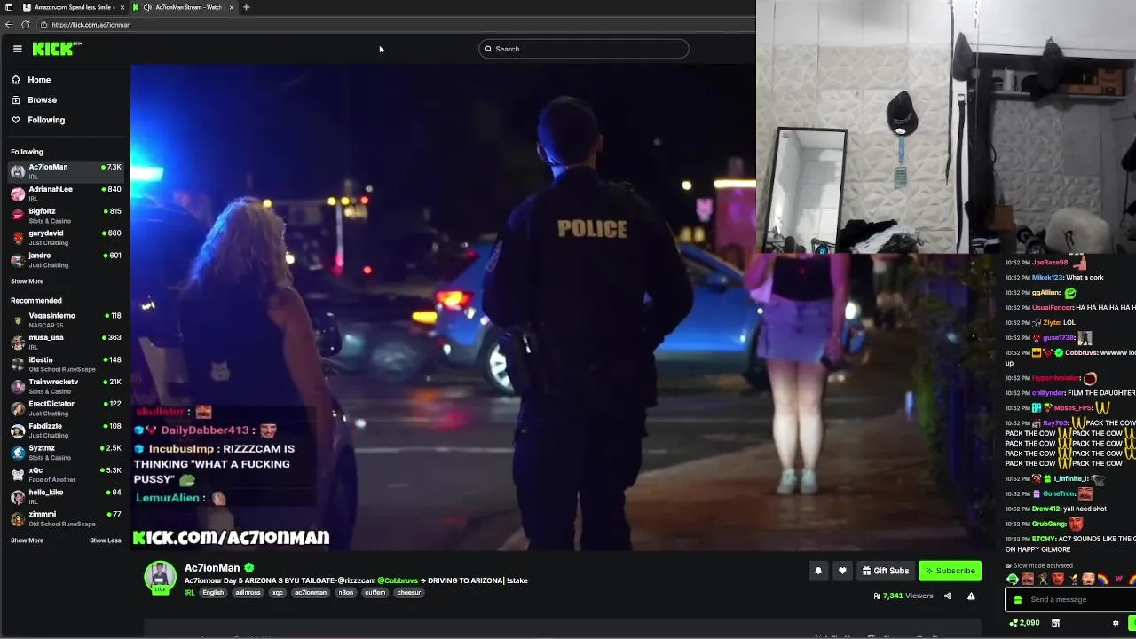This screenshot has width=1136, height=639.
Task: Click Ac7ionMan streamer avatar with LIVE badge
Action: point(161,578)
